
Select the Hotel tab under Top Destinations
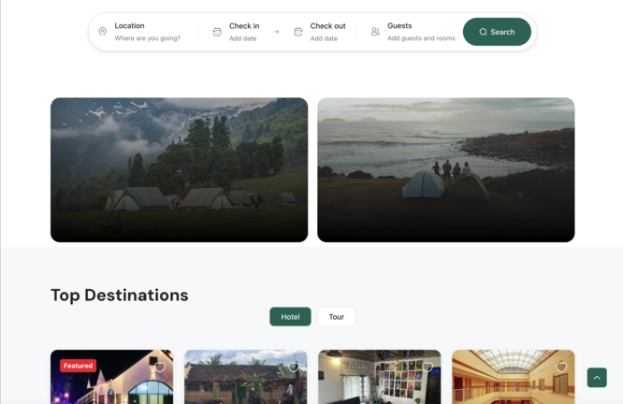click(x=290, y=317)
